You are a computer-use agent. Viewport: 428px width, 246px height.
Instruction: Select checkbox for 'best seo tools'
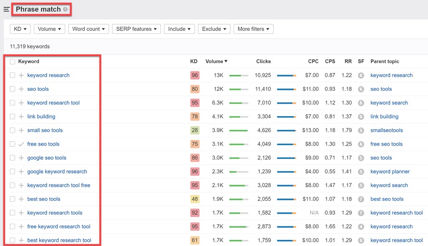coord(12,199)
